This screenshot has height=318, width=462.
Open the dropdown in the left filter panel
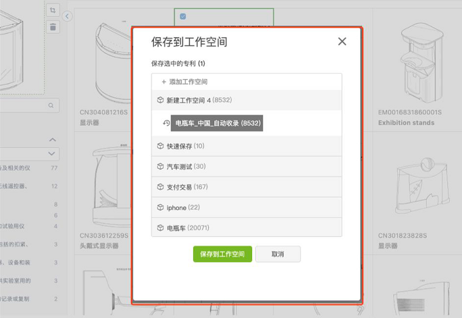[53, 154]
